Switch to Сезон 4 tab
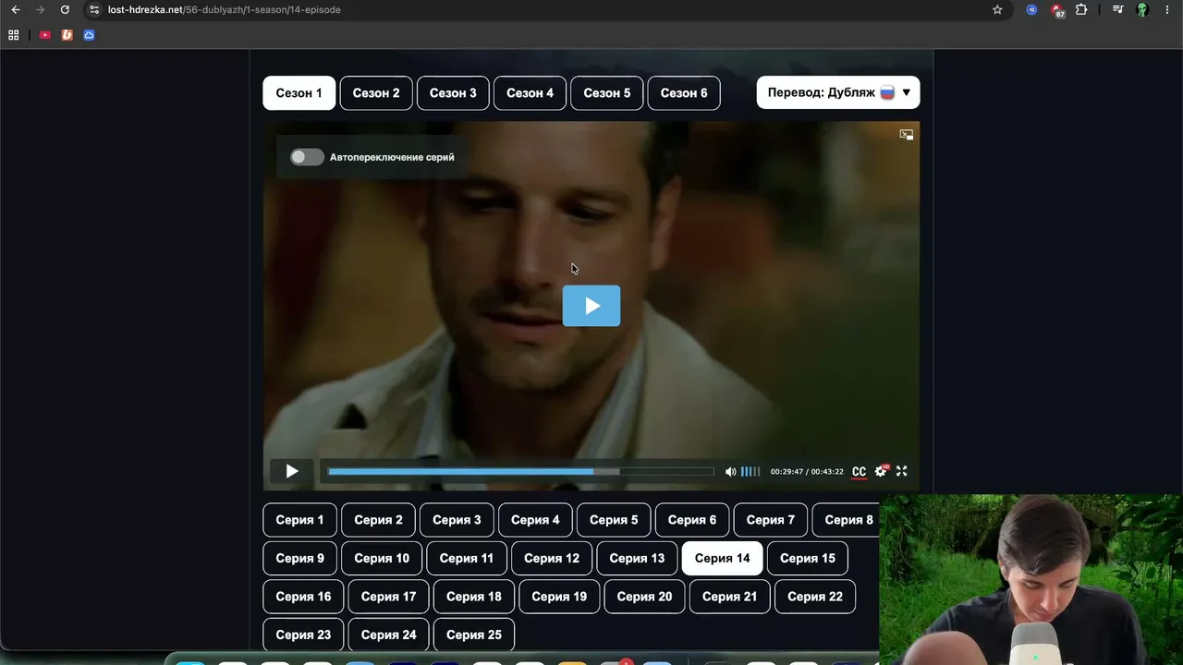Image resolution: width=1183 pixels, height=665 pixels. 530,93
